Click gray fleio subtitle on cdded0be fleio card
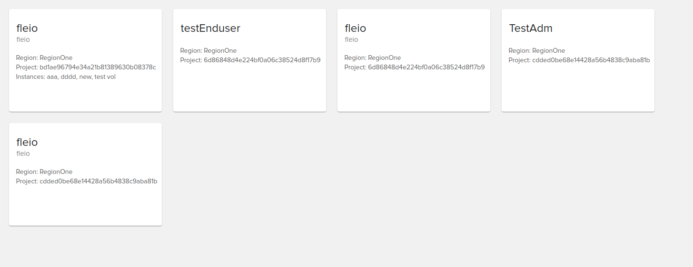 pyautogui.click(x=23, y=153)
